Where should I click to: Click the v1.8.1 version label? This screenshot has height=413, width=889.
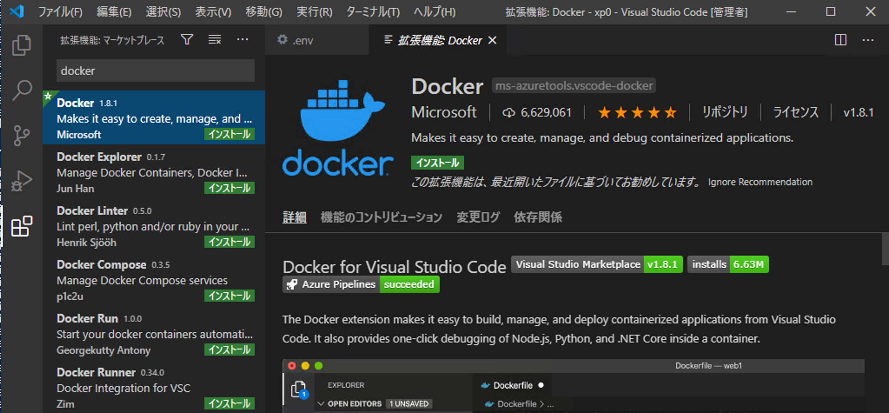tap(858, 113)
